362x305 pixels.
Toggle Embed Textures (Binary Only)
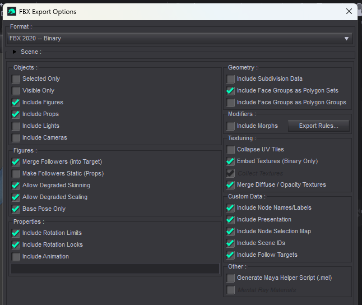pos(230,161)
